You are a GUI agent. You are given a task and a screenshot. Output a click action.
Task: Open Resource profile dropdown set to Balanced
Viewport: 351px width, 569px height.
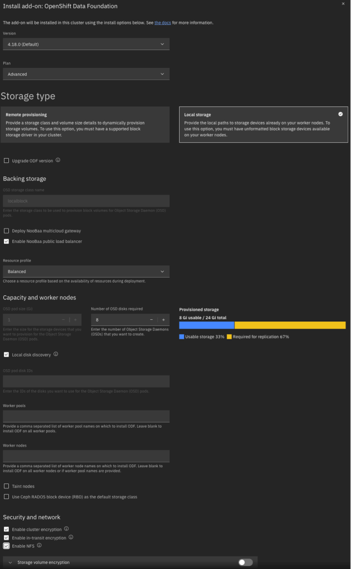(x=86, y=271)
